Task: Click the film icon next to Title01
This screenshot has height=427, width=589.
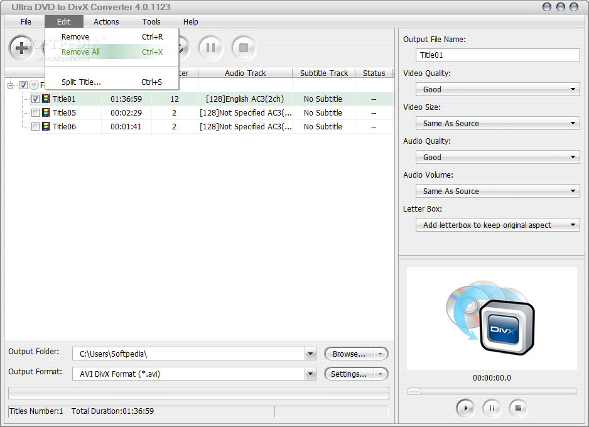Action: (46, 99)
